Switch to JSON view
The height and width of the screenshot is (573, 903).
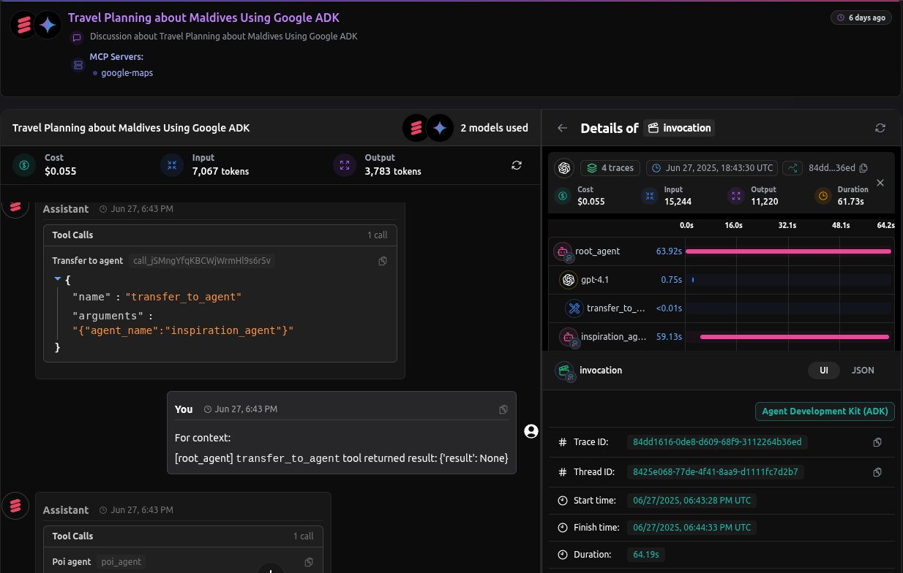click(x=863, y=371)
